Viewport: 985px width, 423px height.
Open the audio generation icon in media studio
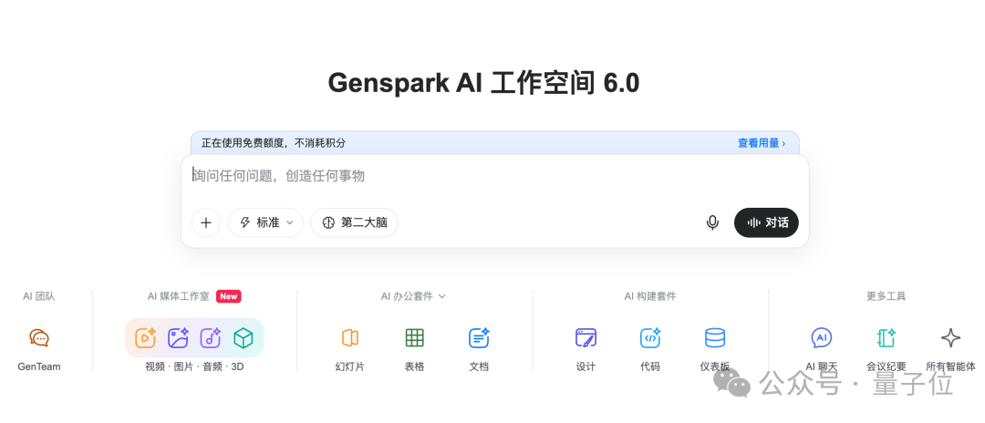coord(211,338)
